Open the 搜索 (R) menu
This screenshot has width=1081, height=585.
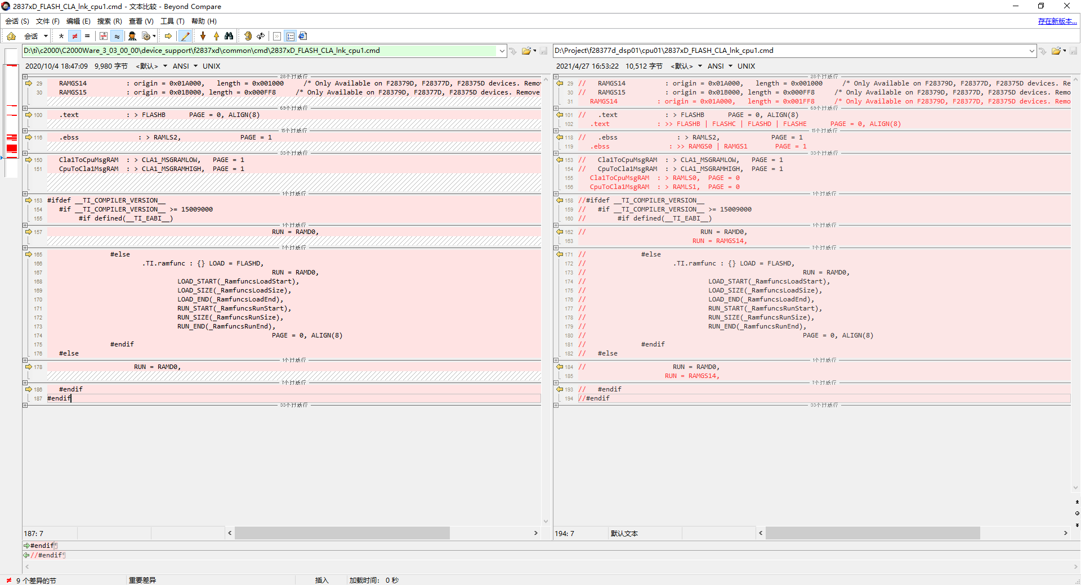[109, 21]
